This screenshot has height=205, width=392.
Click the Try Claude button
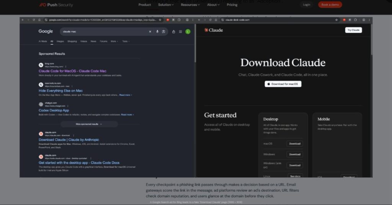(x=353, y=30)
